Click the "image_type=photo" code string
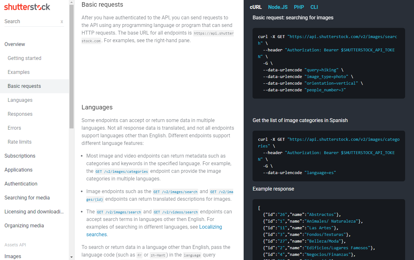414x260 pixels. [x=326, y=76]
